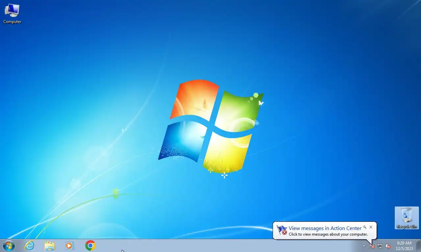Screen dimensions: 421x252
Task: Open Google Chrome from the taskbar
Action: 90,245
